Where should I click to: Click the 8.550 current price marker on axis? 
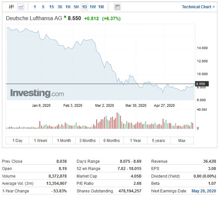coord(202,84)
